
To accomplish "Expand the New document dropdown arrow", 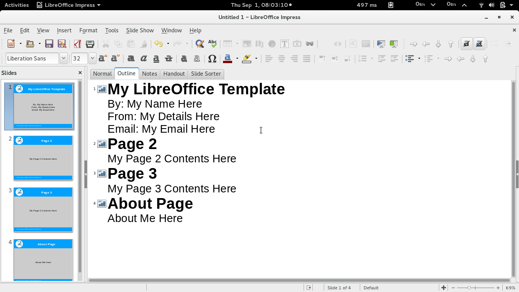I will [x=21, y=44].
